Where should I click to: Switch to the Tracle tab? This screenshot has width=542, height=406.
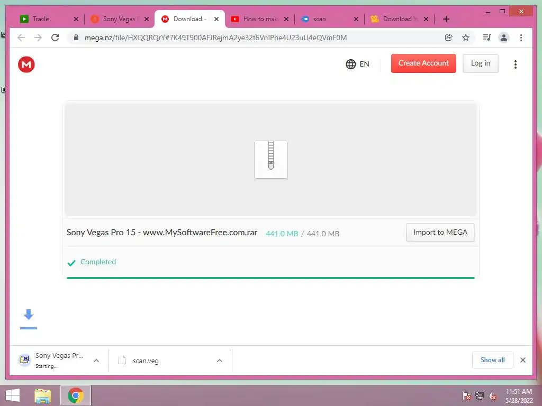(x=49, y=19)
